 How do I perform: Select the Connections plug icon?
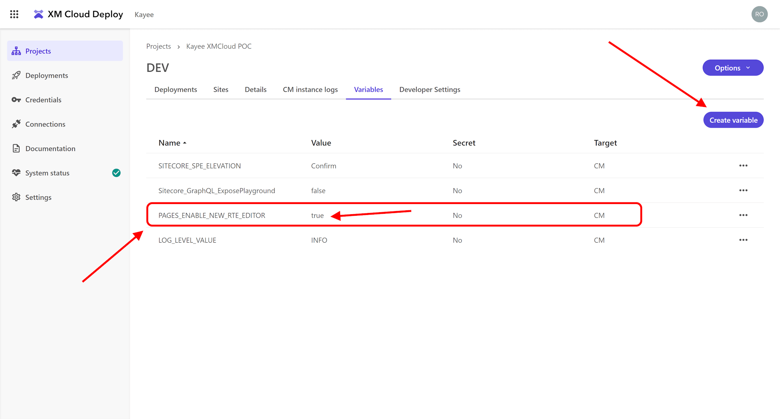coord(16,124)
